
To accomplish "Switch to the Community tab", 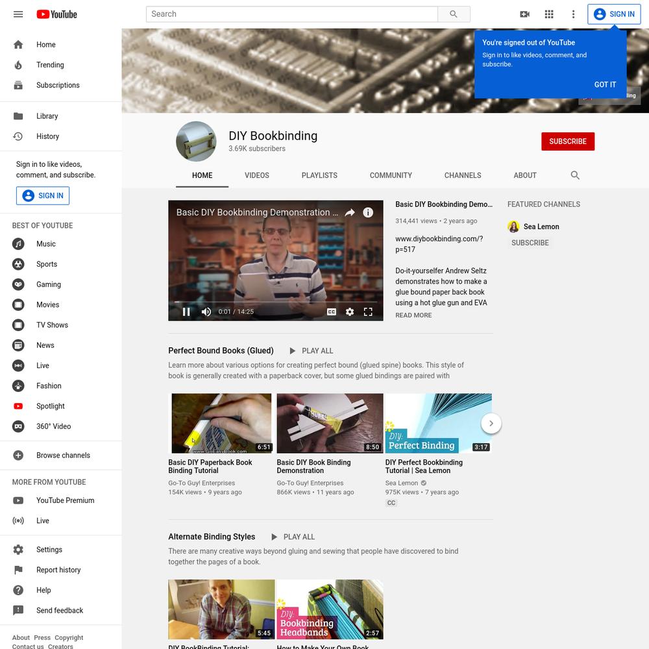I will [x=391, y=175].
